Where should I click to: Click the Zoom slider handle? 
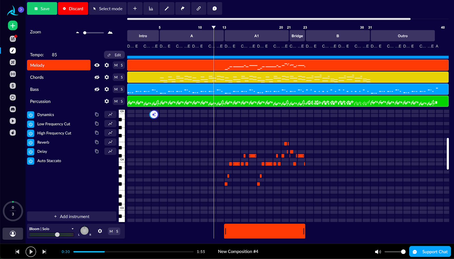pyautogui.click(x=85, y=33)
